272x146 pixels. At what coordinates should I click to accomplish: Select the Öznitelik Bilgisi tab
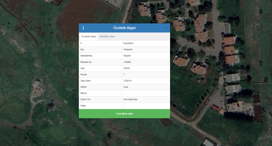pyautogui.click(x=88, y=36)
